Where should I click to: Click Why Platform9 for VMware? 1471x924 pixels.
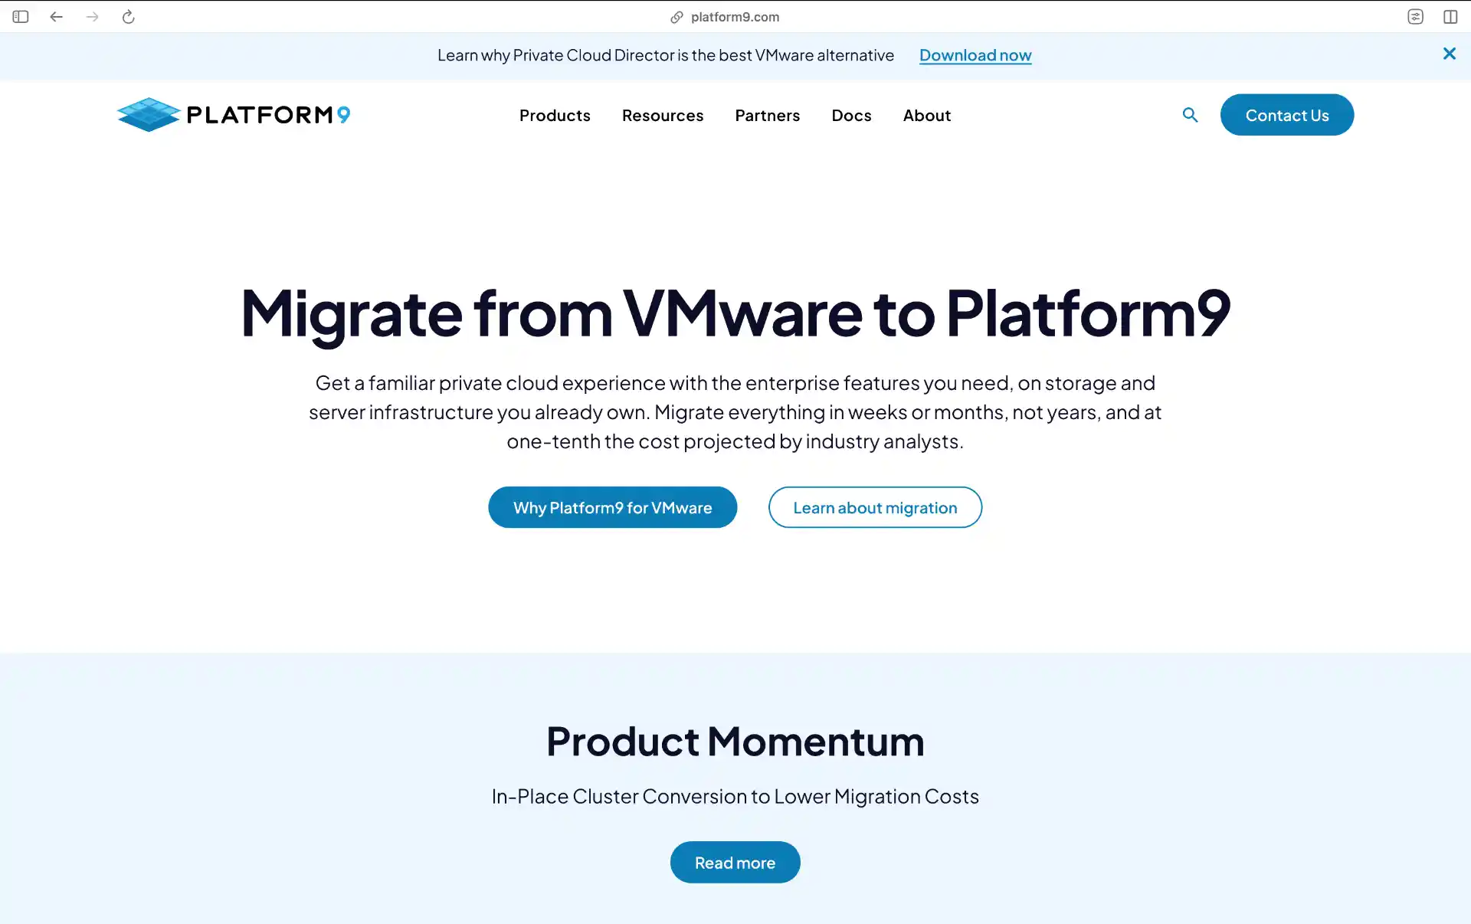(x=612, y=507)
